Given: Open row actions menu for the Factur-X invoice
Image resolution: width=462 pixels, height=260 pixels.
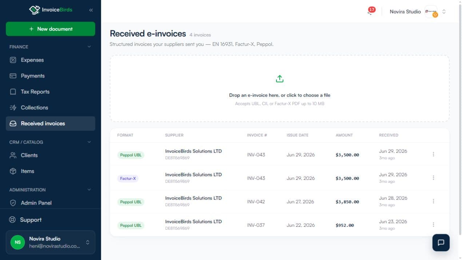Looking at the screenshot, I should tap(433, 178).
